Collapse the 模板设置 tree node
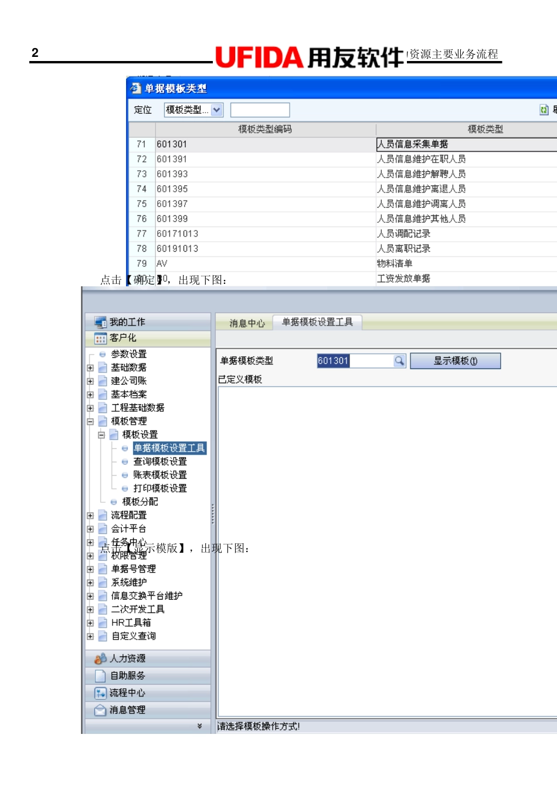Viewport: 557px width, 792px height. tap(101, 435)
